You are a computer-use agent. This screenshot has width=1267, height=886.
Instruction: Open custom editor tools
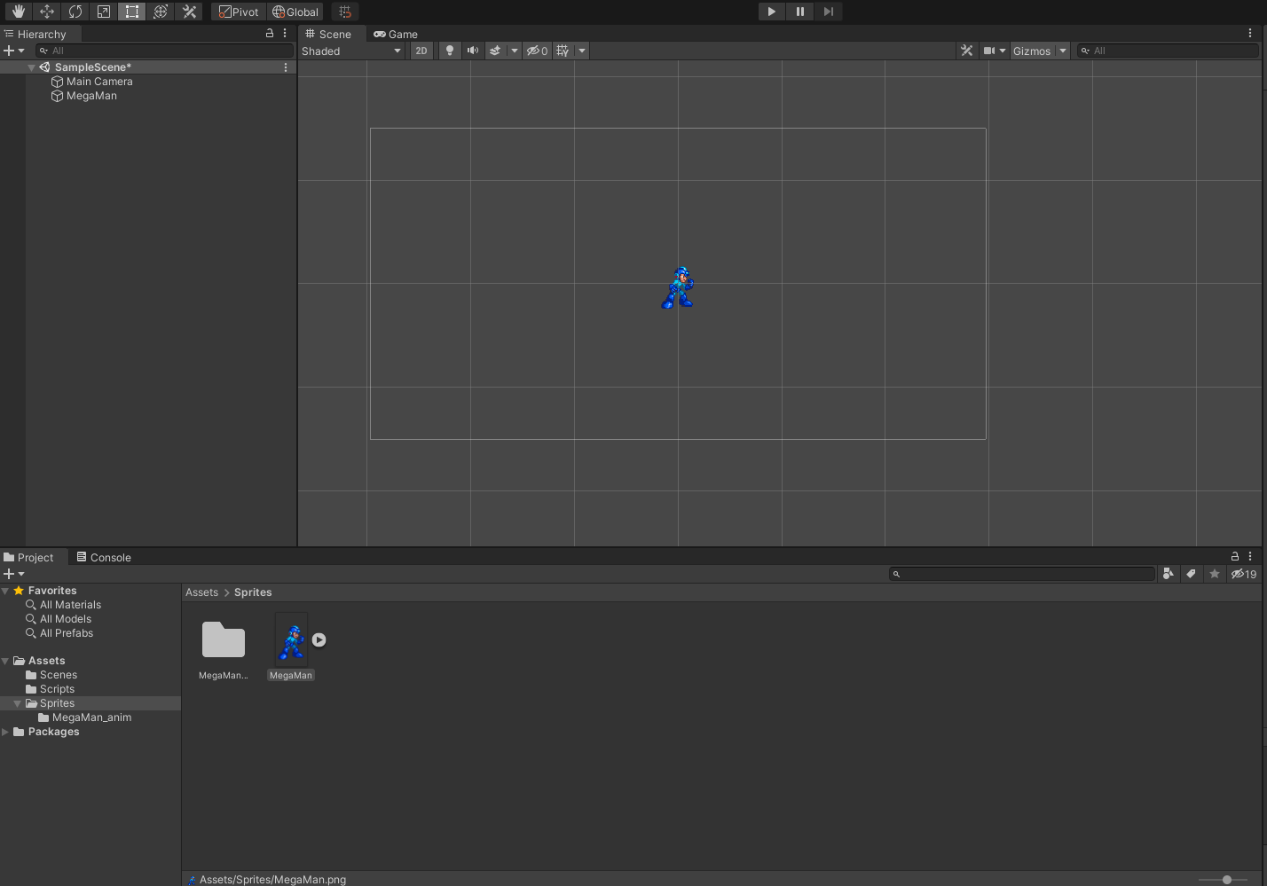point(189,12)
